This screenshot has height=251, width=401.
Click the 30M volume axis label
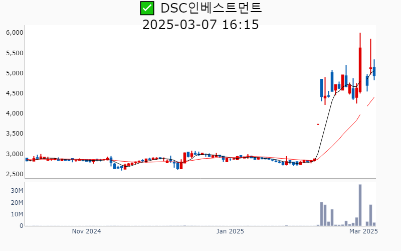point(17,191)
